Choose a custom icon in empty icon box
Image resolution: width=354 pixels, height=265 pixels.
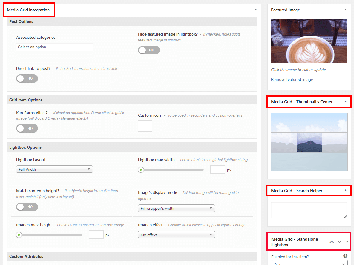(145, 126)
